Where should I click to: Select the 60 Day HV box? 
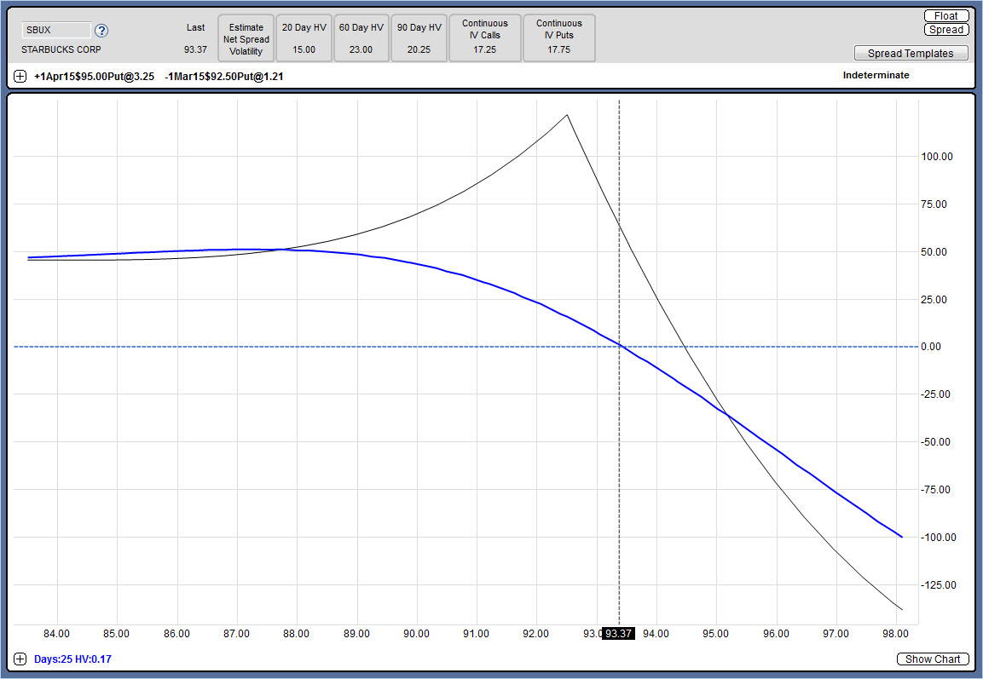[361, 38]
